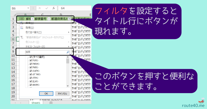Click the 検索 search input field

tap(47, 52)
